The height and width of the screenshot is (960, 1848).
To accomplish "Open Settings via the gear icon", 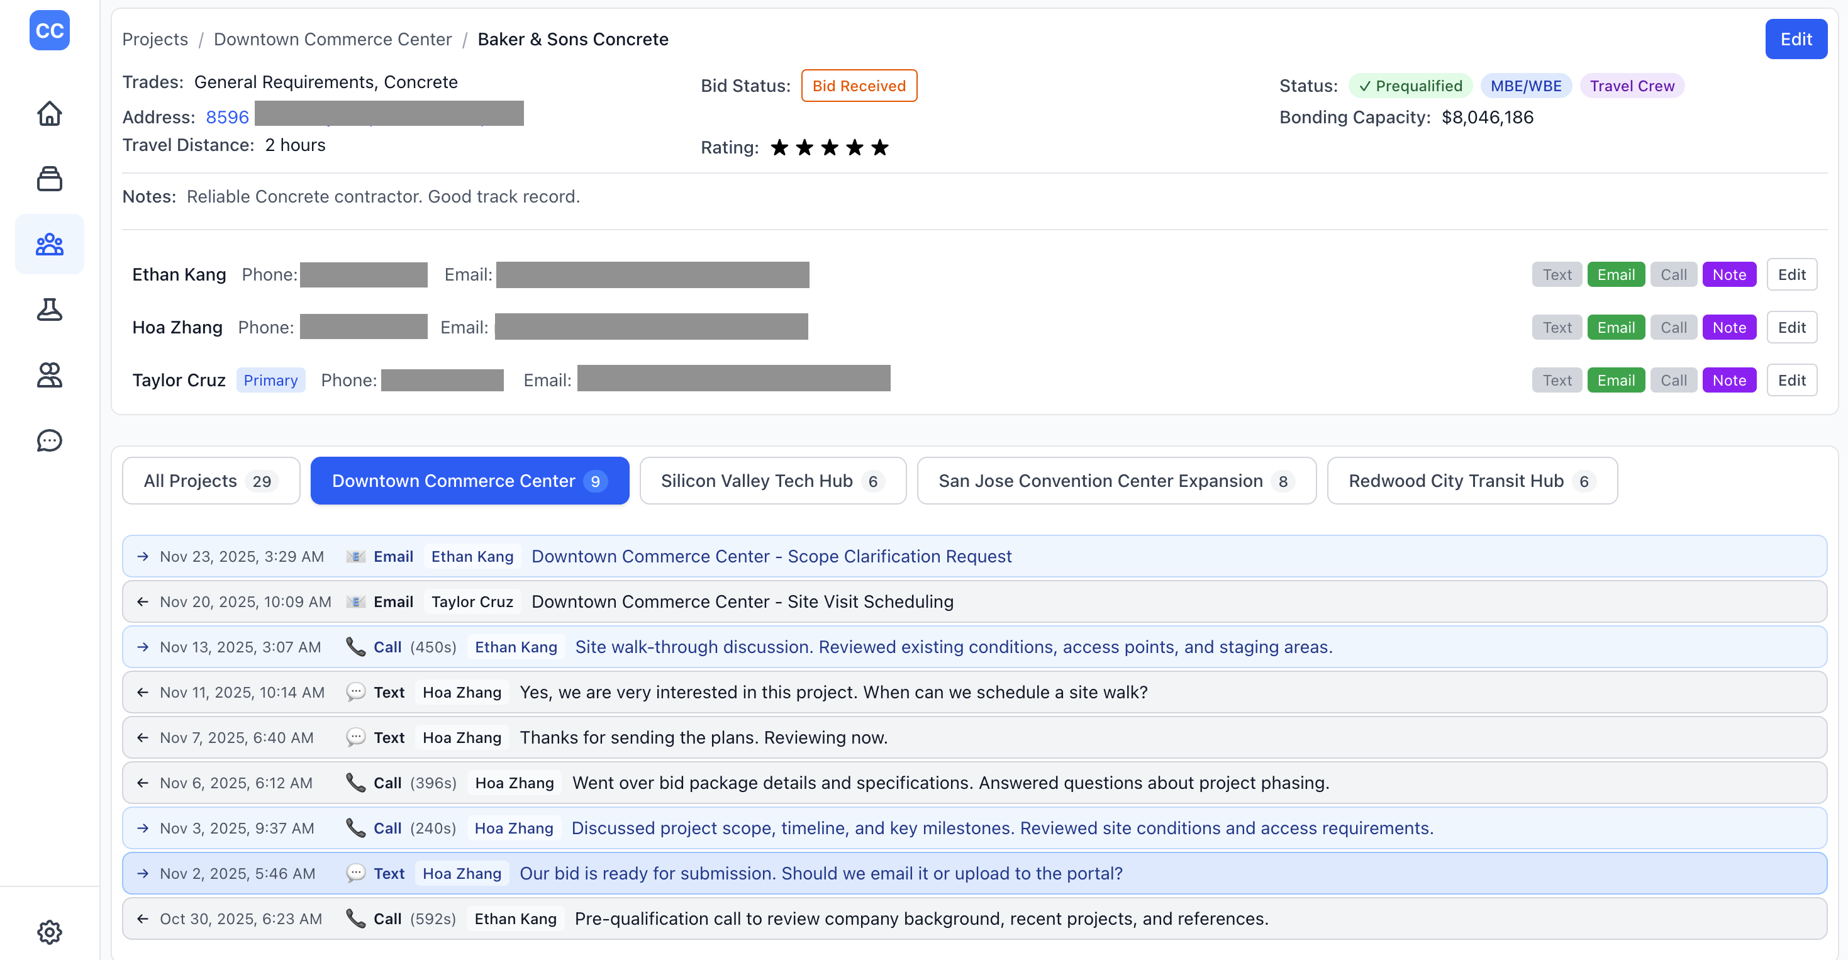I will [x=49, y=931].
